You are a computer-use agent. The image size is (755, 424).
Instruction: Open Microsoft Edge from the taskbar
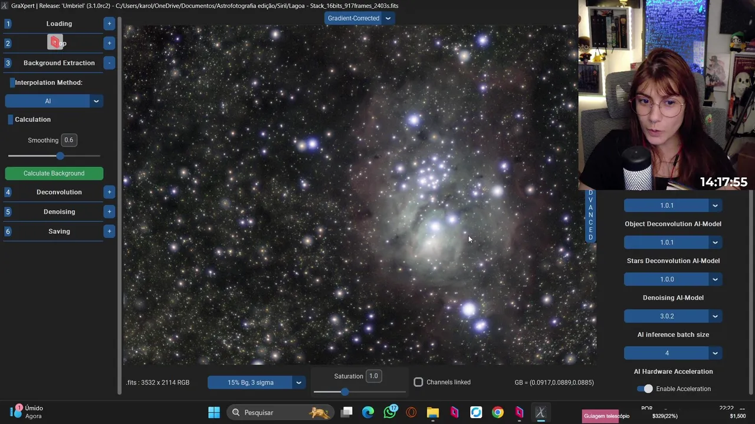pos(368,412)
